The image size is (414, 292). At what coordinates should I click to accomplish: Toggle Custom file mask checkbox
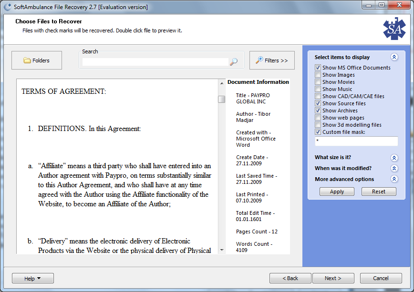point(318,131)
